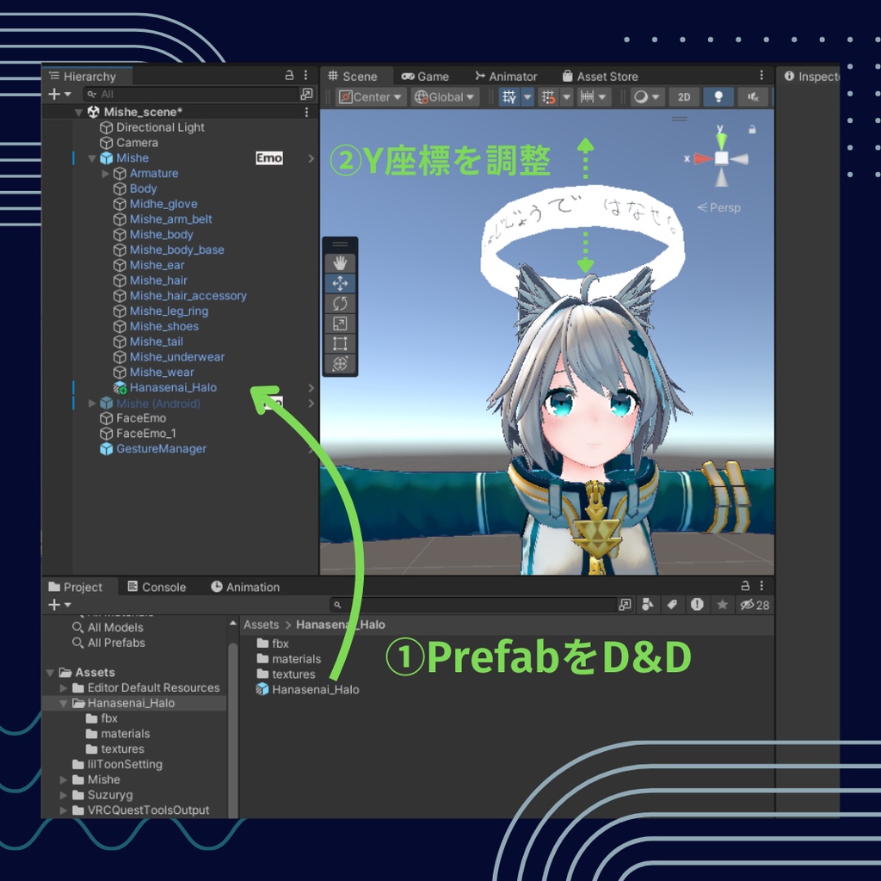Open Mishe prefab arrow in Hierarchy
Image resolution: width=881 pixels, height=881 pixels.
tap(311, 158)
